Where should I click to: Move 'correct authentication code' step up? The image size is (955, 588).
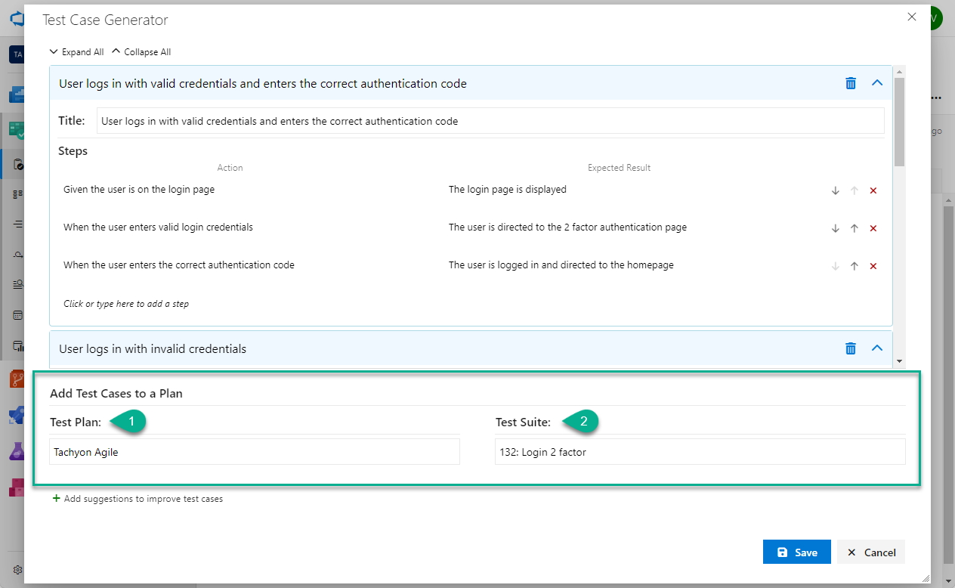(855, 266)
